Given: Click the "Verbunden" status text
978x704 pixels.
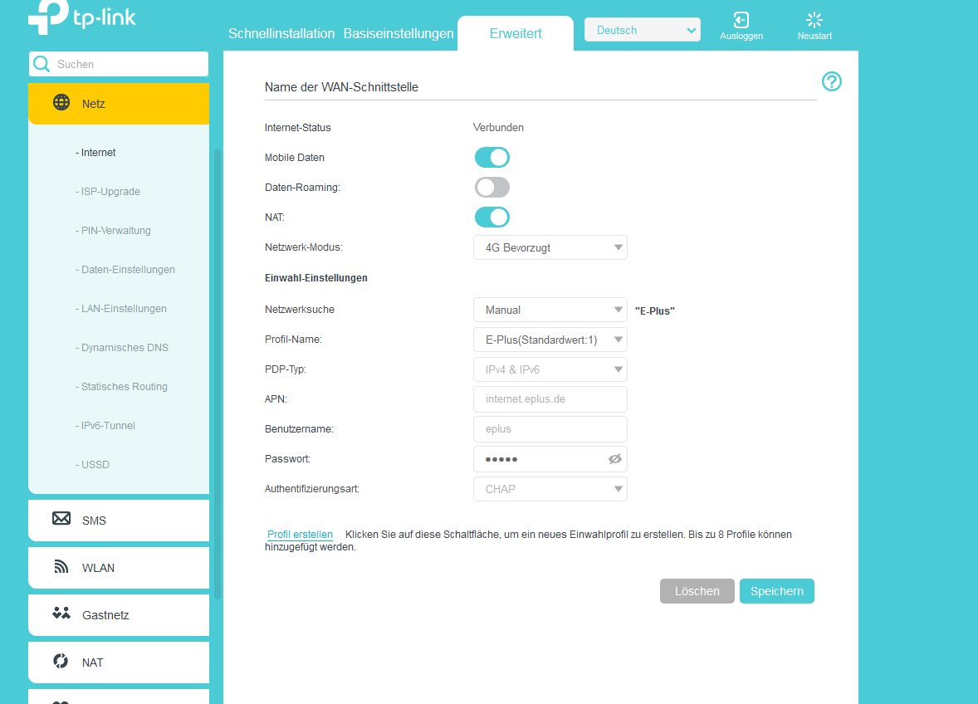Looking at the screenshot, I should (498, 128).
